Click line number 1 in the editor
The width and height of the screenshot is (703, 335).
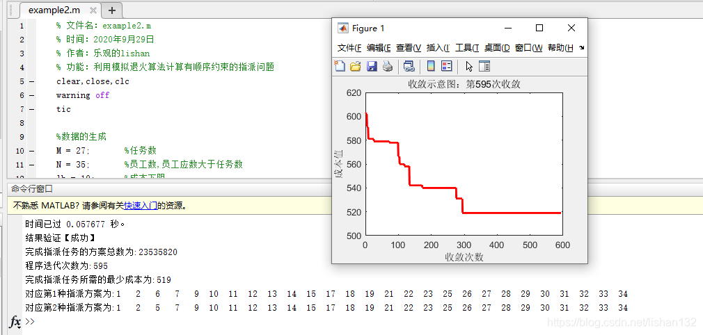point(22,26)
